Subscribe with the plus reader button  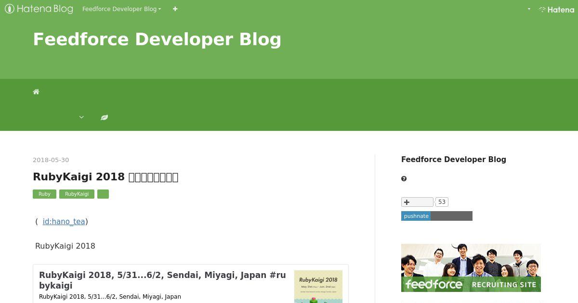[x=417, y=202]
